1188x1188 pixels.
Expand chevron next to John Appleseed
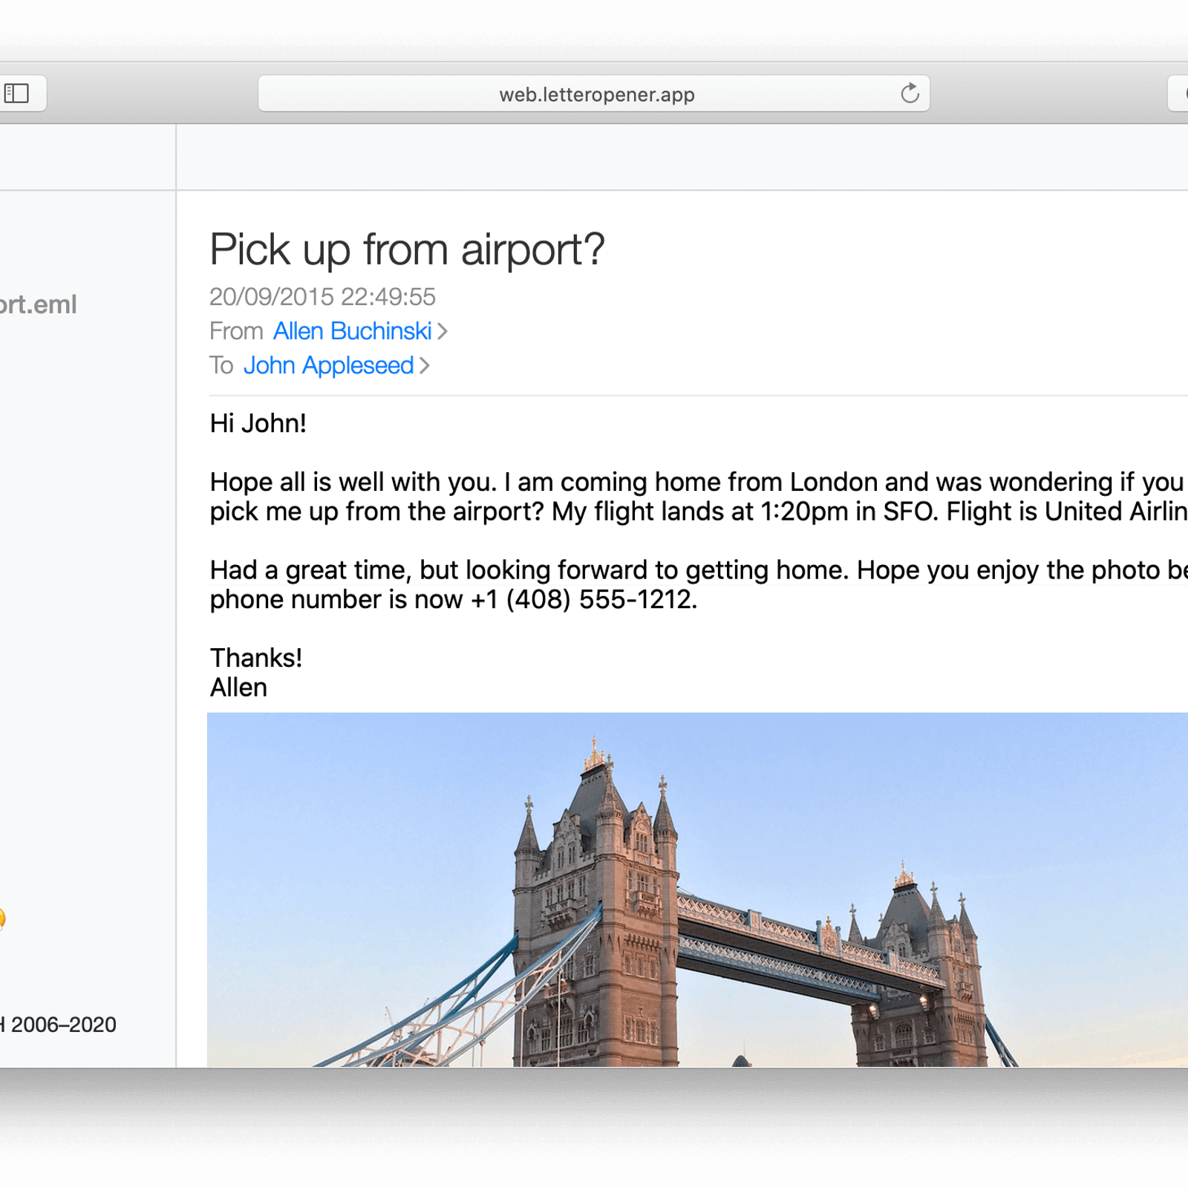click(x=425, y=366)
